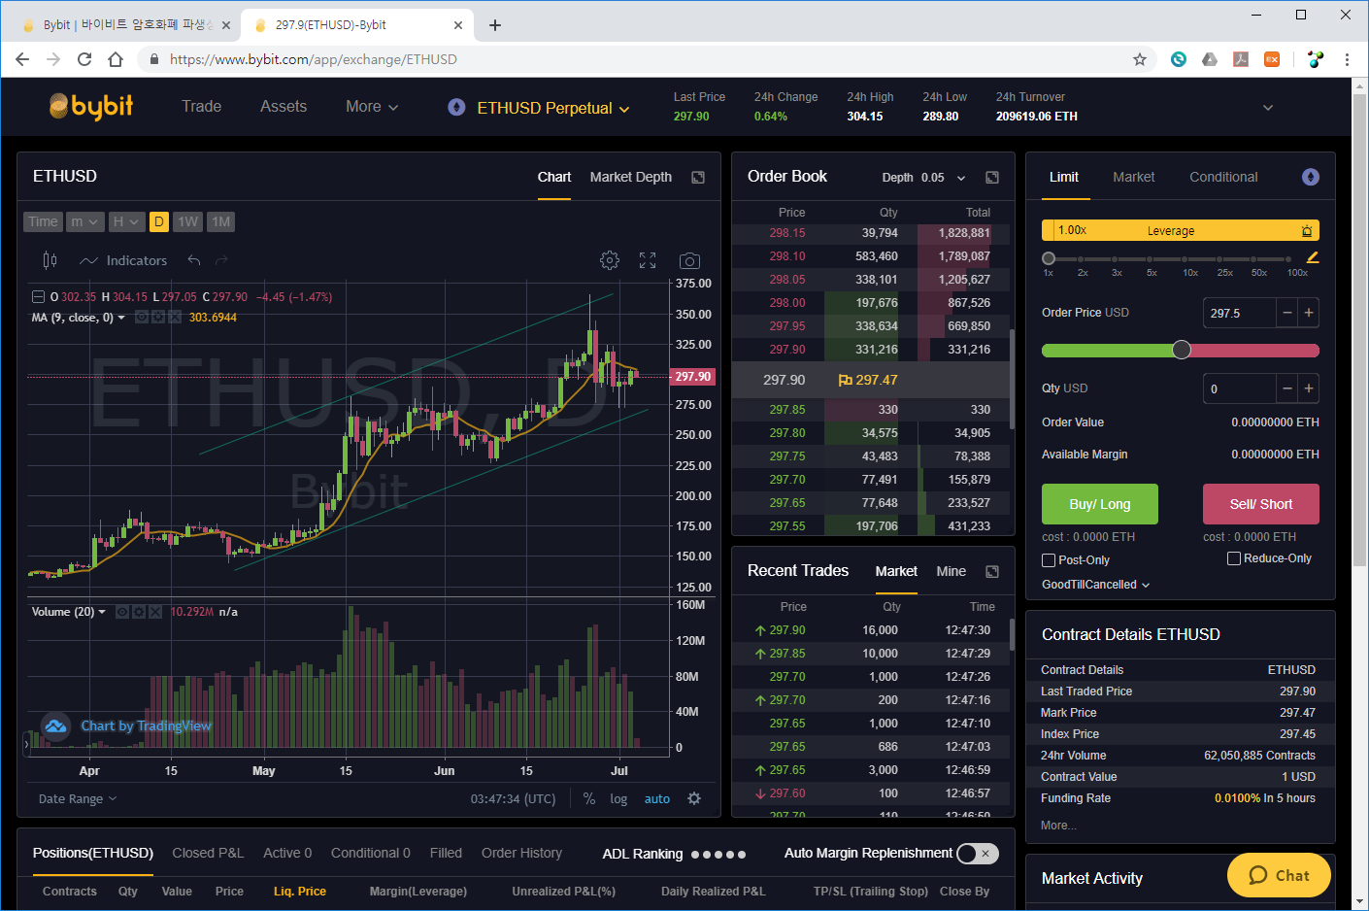Go to the Assets page
1369x911 pixels.
tap(284, 107)
